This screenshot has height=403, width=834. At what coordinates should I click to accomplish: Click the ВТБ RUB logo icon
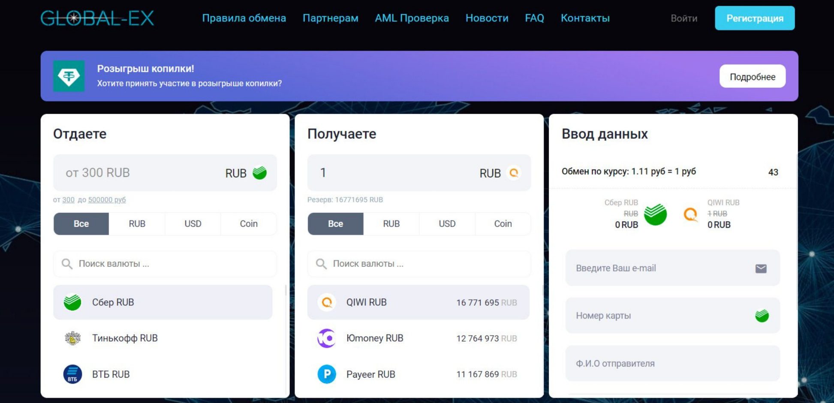(72, 374)
